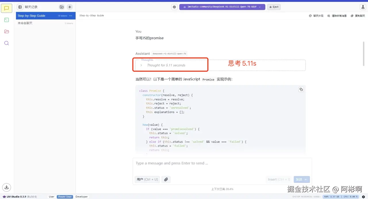Click the CPU usage indicator

coord(350,197)
